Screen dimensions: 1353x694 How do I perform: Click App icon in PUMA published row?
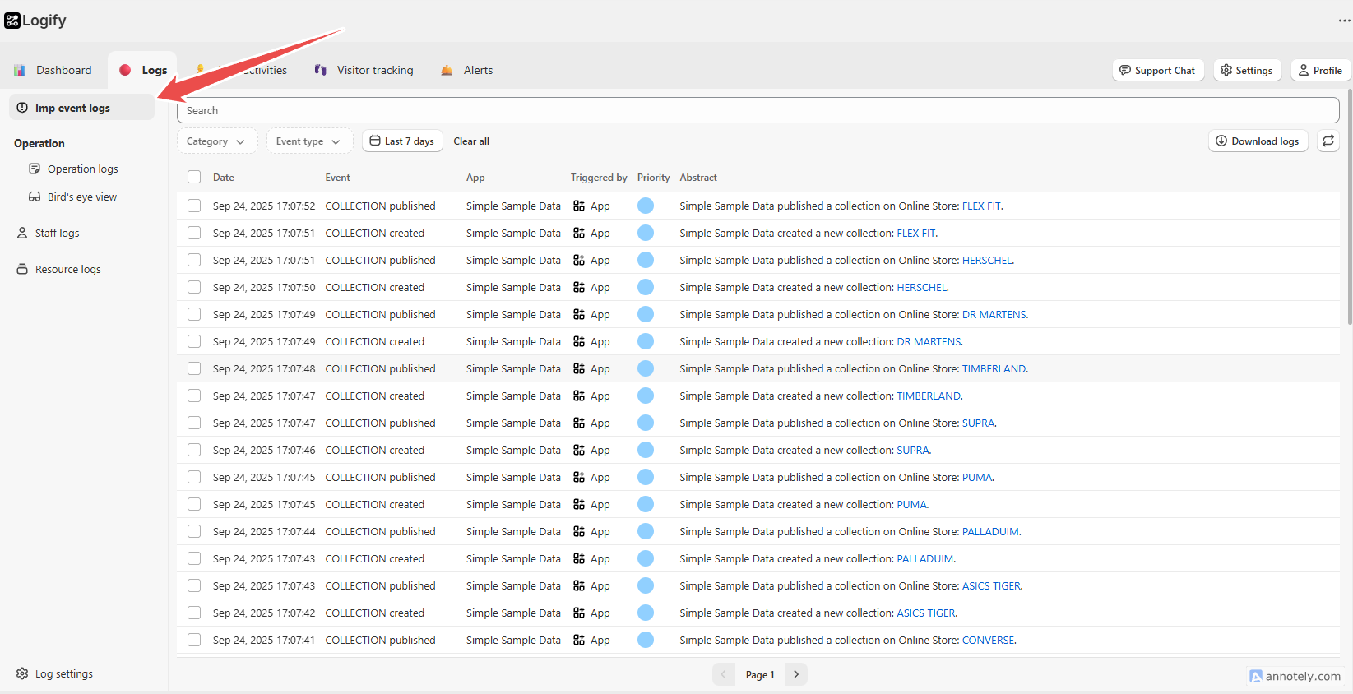[x=579, y=477]
